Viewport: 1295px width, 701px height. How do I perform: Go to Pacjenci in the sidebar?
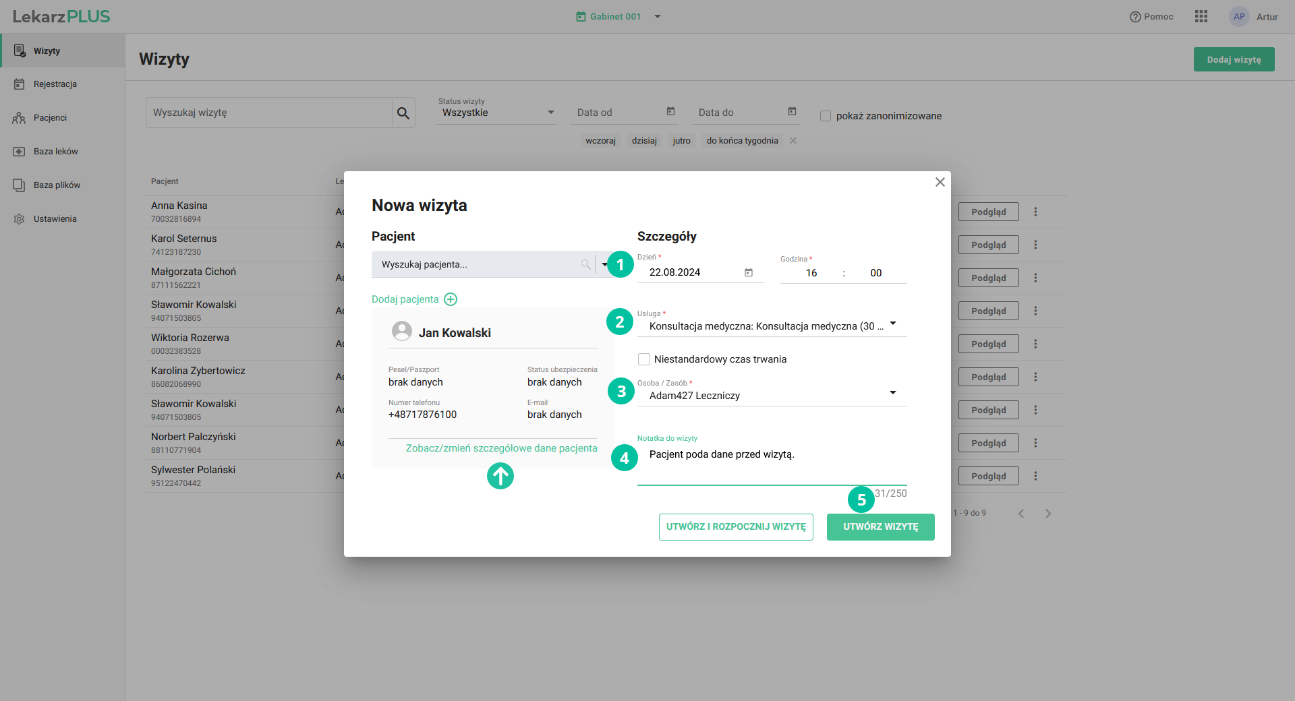(x=51, y=118)
